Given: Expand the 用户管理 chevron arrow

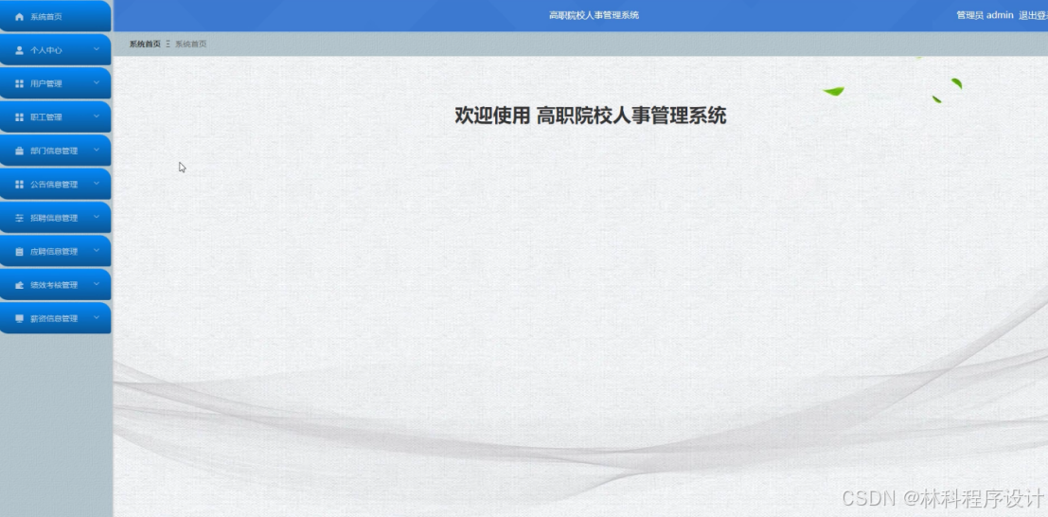Looking at the screenshot, I should 97,83.
